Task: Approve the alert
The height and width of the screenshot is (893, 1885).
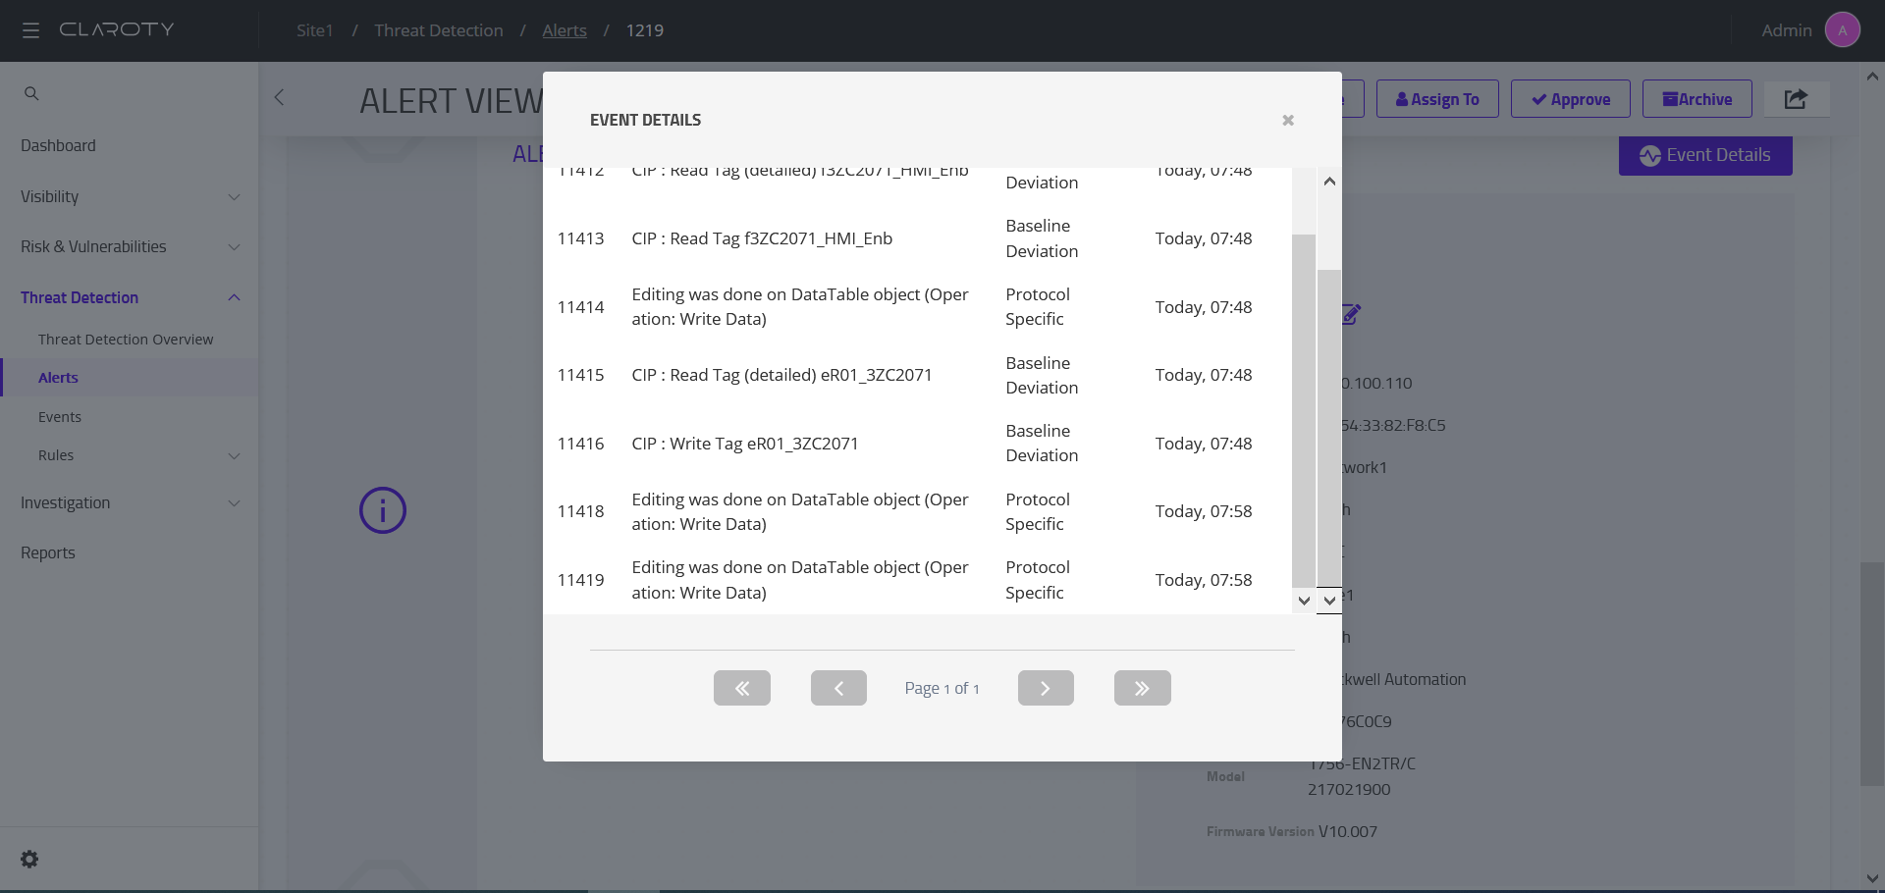Action: tap(1571, 99)
